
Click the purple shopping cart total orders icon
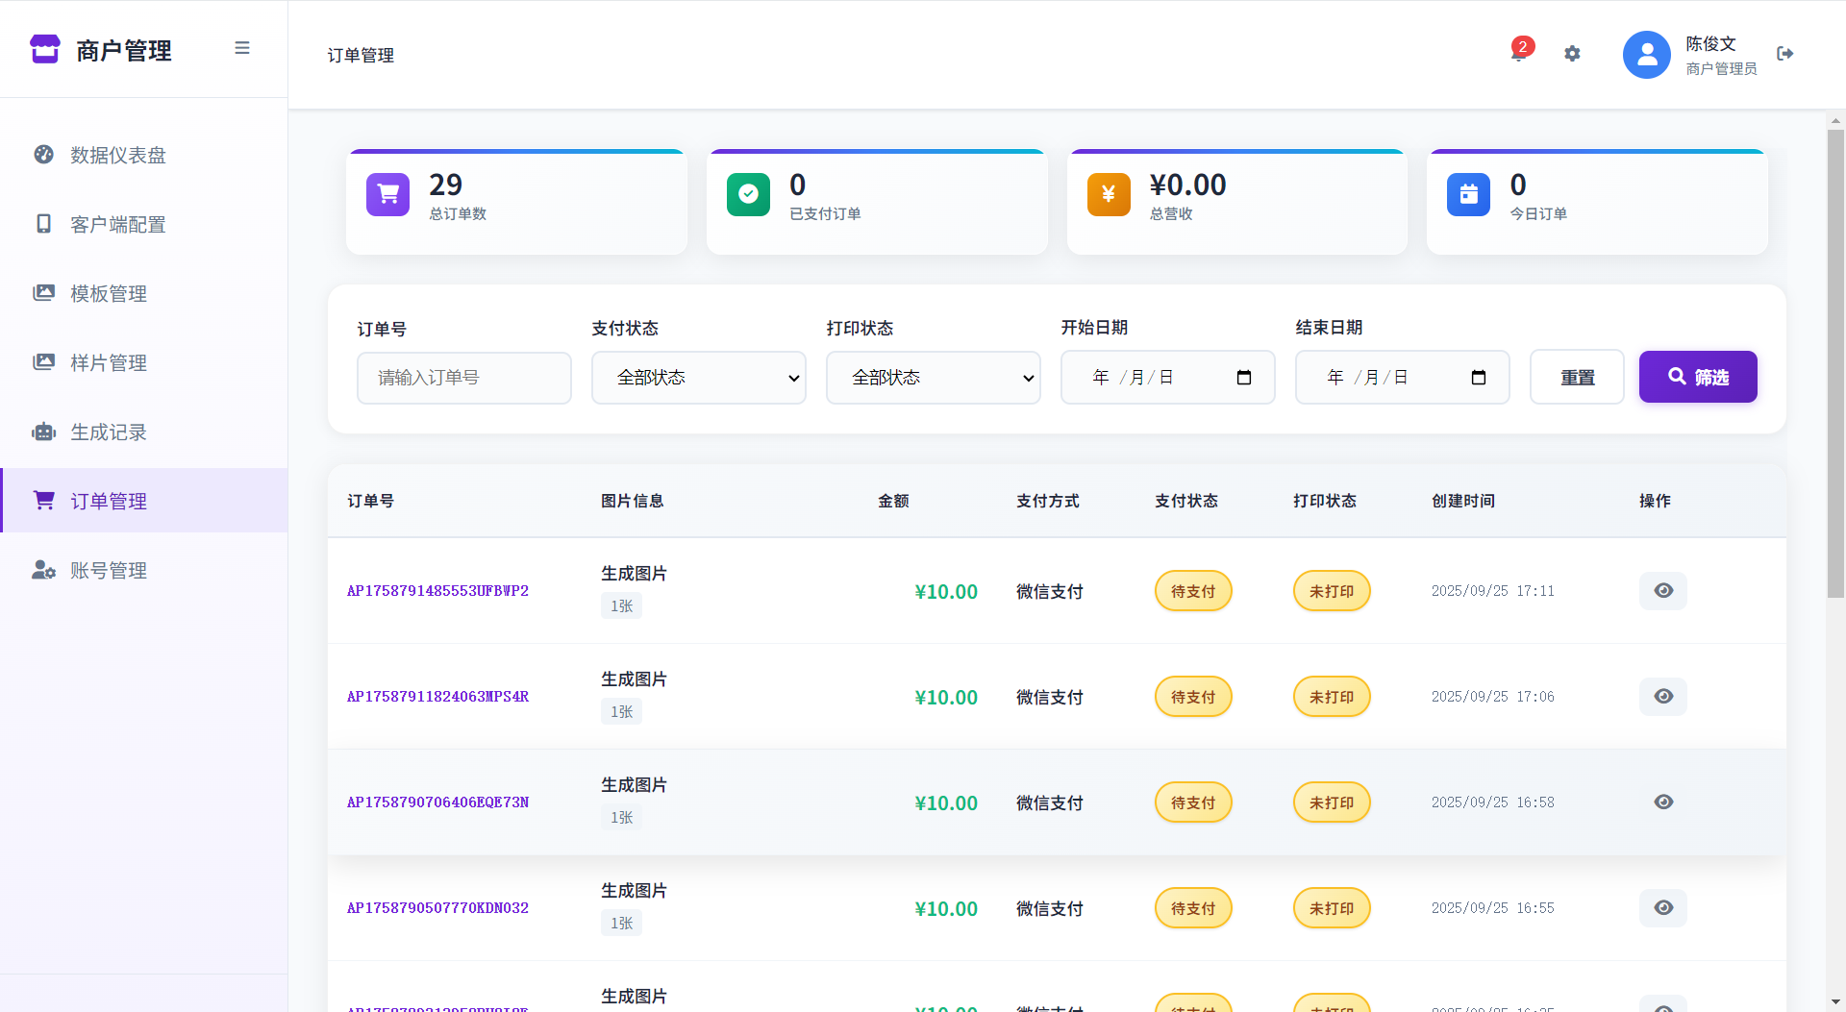(x=387, y=194)
